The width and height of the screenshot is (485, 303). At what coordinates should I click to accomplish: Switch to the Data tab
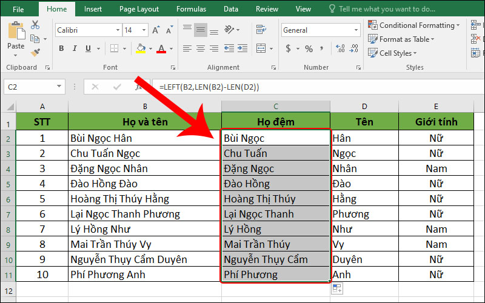[x=231, y=9]
